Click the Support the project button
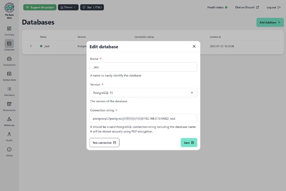 click(x=40, y=7)
